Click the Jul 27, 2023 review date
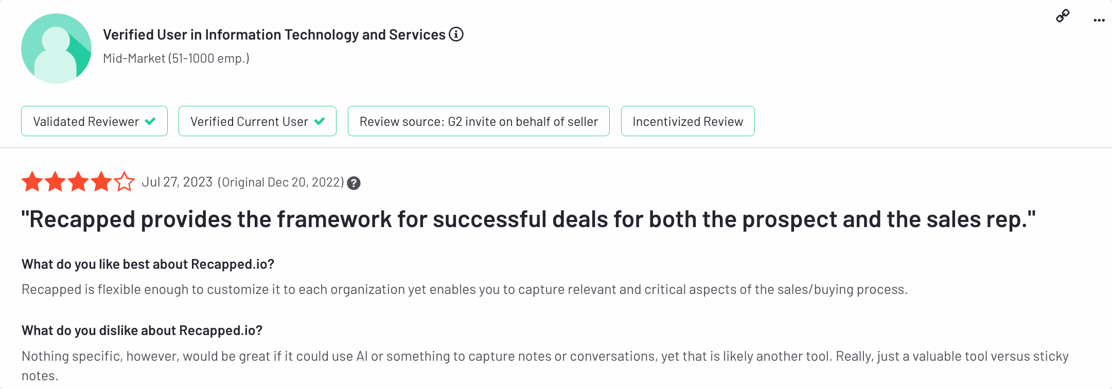The width and height of the screenshot is (1112, 389). coord(177,182)
